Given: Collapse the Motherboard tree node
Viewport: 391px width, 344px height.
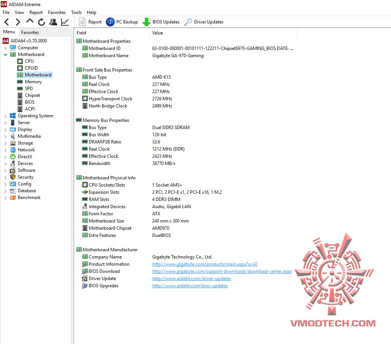Looking at the screenshot, I should (6, 54).
